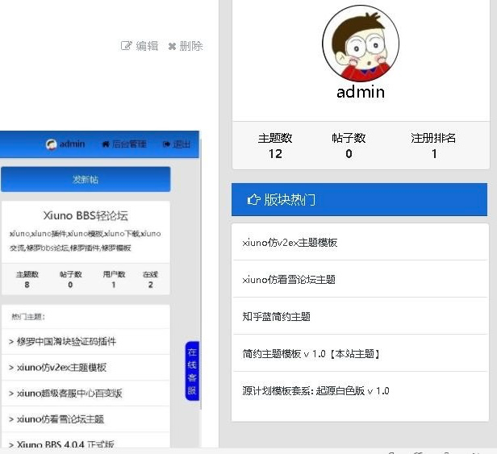This screenshot has height=454, width=497.
Task: Open > xiuno仿v2ex主题模板 in hot topics
Action: pyautogui.click(x=61, y=368)
